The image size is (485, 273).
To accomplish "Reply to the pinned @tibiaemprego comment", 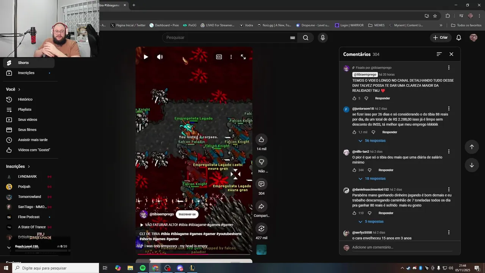I will [x=382, y=98].
